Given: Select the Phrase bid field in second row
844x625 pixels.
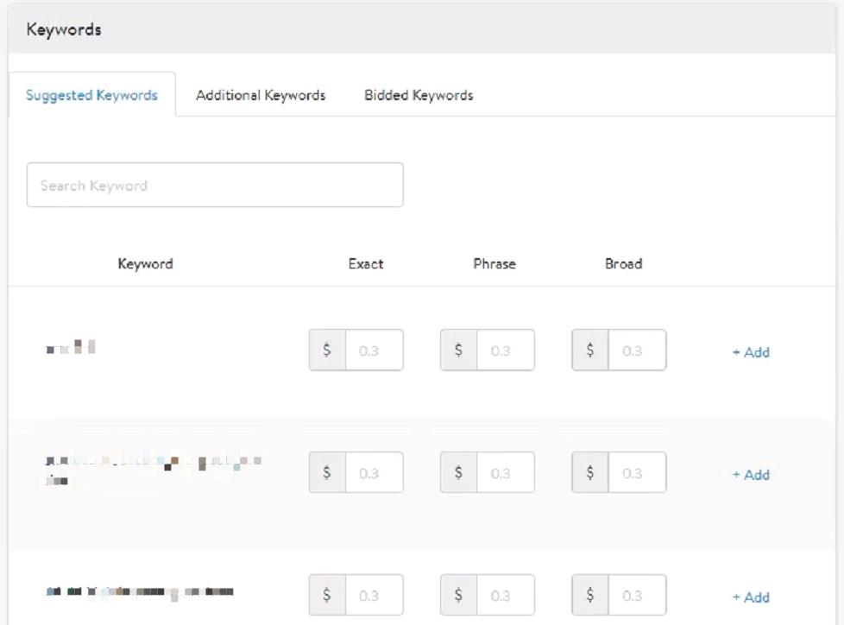Looking at the screenshot, I should [x=505, y=473].
